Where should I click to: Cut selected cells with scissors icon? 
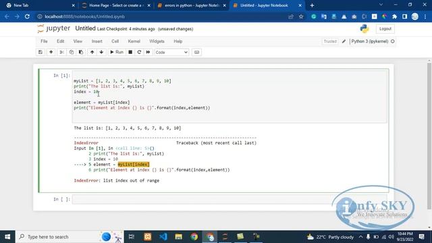(61, 52)
